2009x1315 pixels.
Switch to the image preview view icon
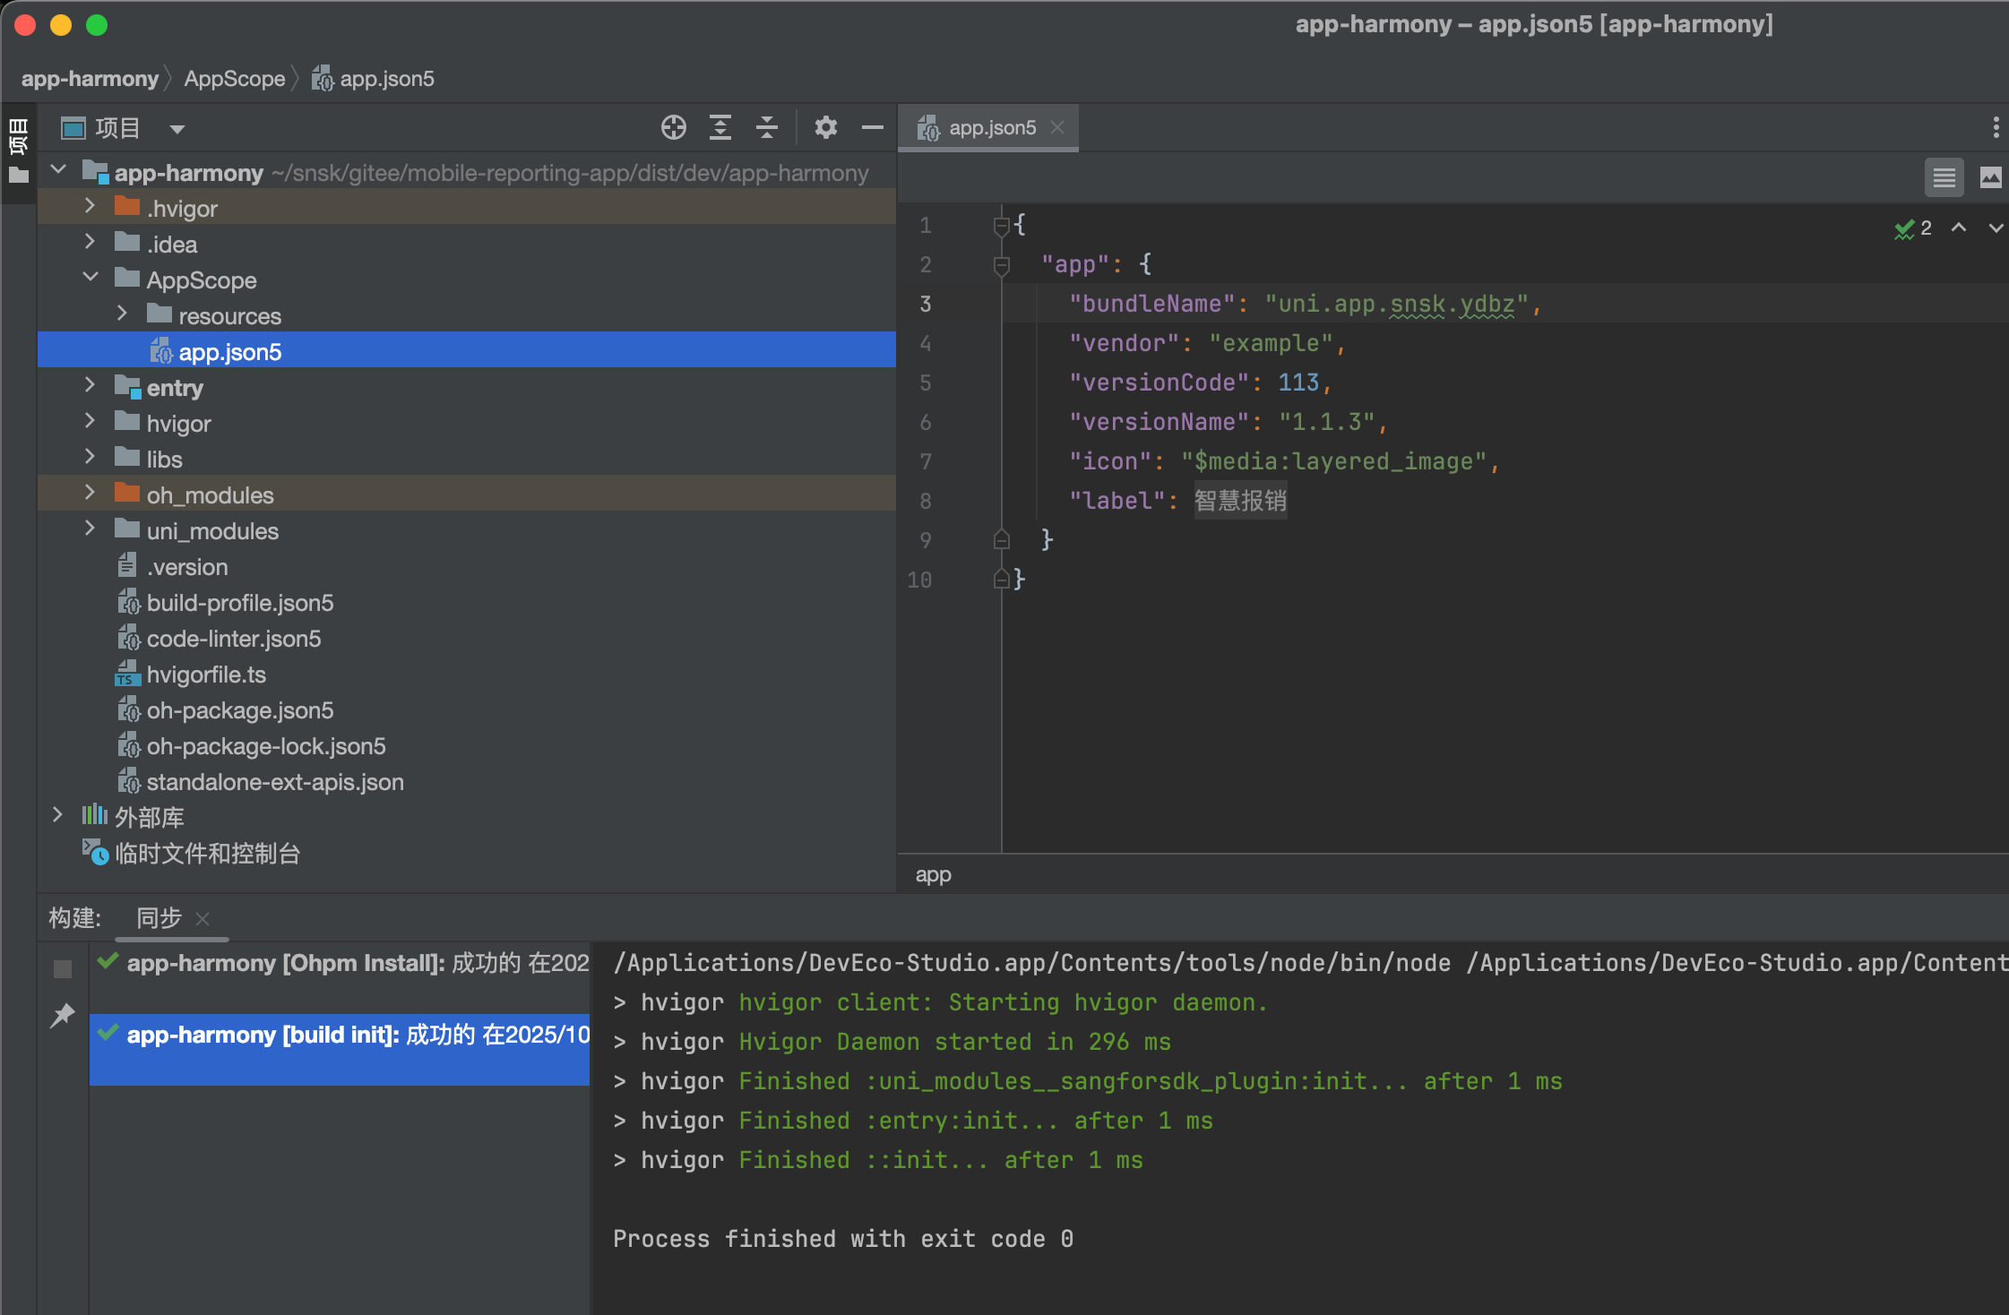(1990, 177)
